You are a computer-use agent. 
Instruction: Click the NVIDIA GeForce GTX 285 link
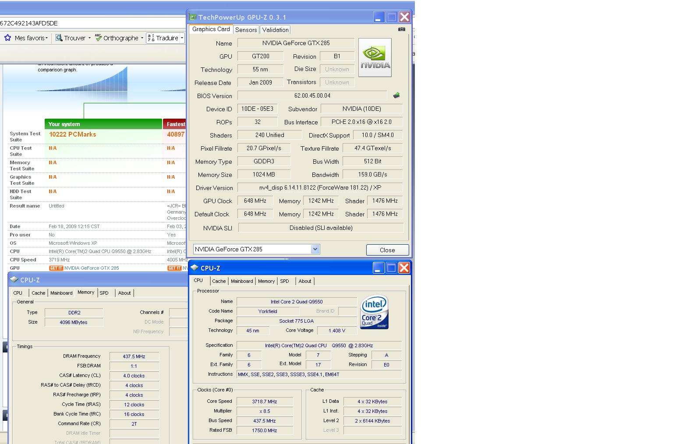click(92, 268)
